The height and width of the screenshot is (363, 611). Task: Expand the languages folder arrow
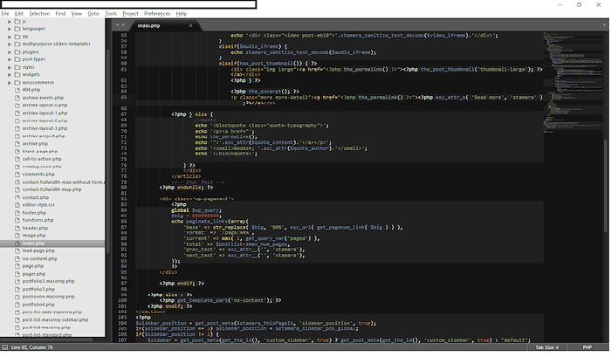pyautogui.click(x=10, y=29)
